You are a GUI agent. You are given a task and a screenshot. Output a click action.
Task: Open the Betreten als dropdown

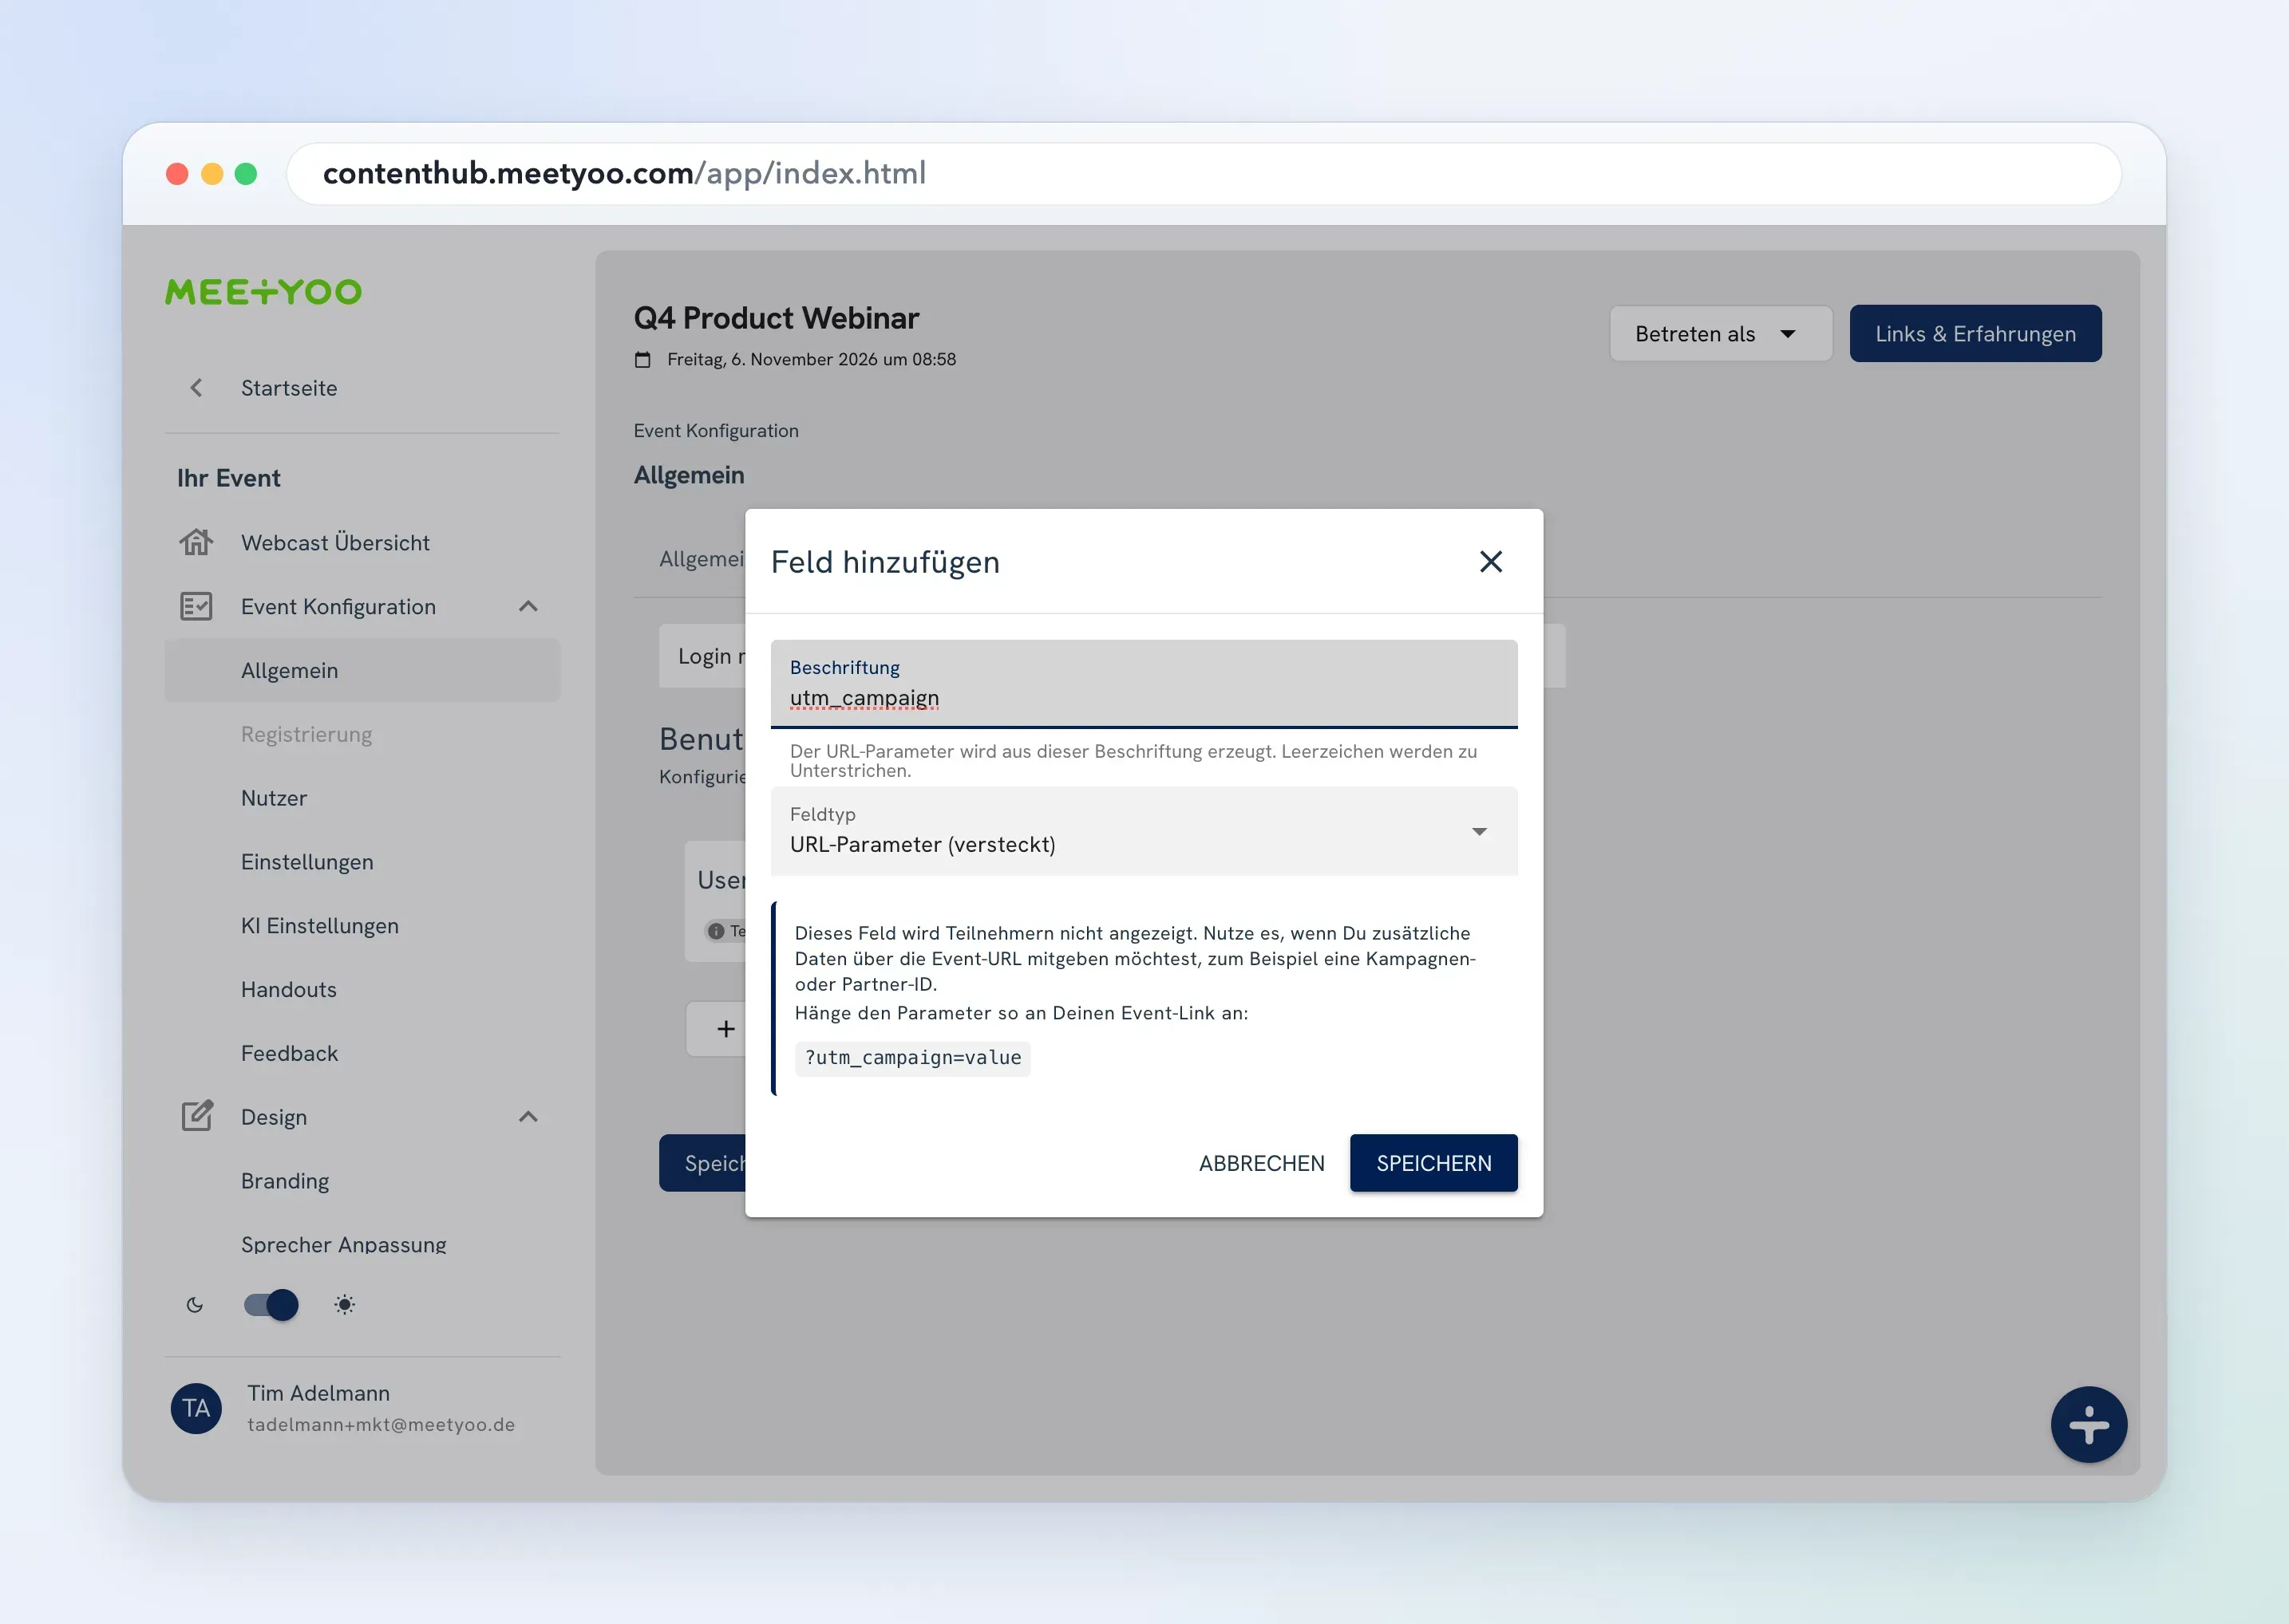click(x=1720, y=333)
